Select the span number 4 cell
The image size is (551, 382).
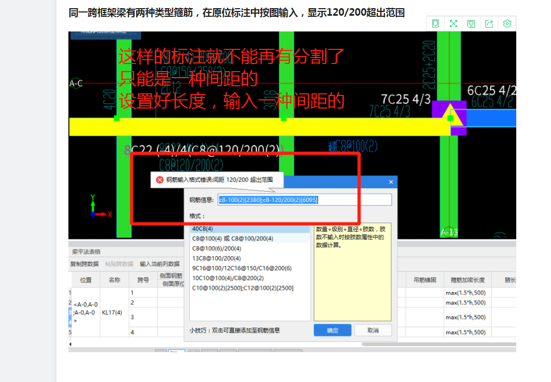(x=143, y=332)
